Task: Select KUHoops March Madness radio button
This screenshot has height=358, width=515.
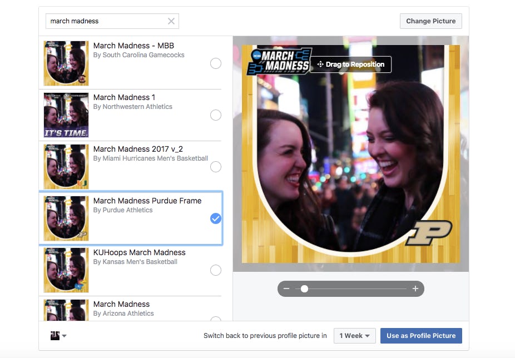Action: pos(215,270)
